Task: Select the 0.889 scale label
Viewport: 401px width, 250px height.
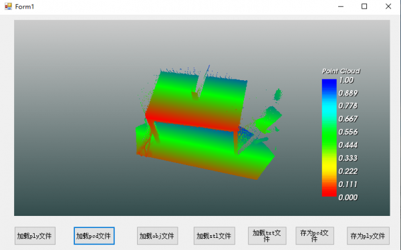Action: coord(348,93)
